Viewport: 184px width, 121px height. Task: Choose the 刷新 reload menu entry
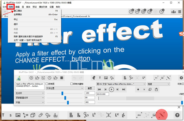click(34, 36)
